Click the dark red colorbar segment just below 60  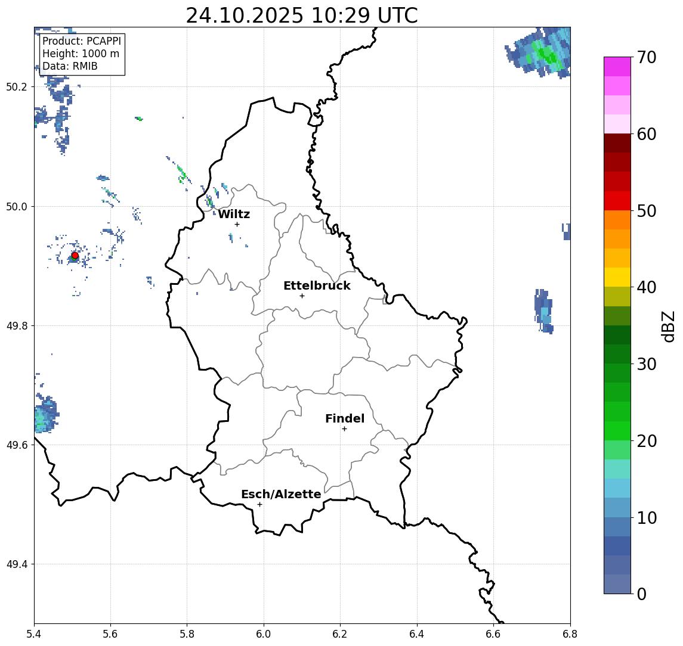coord(617,143)
